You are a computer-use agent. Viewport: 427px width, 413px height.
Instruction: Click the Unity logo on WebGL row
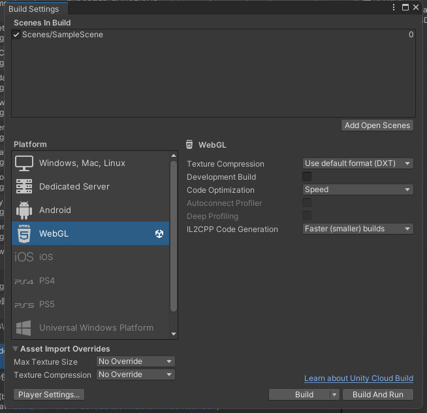pos(159,234)
